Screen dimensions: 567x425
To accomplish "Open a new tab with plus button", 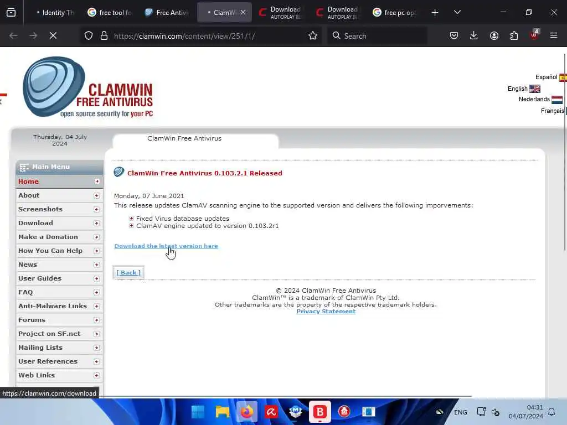I will click(435, 13).
